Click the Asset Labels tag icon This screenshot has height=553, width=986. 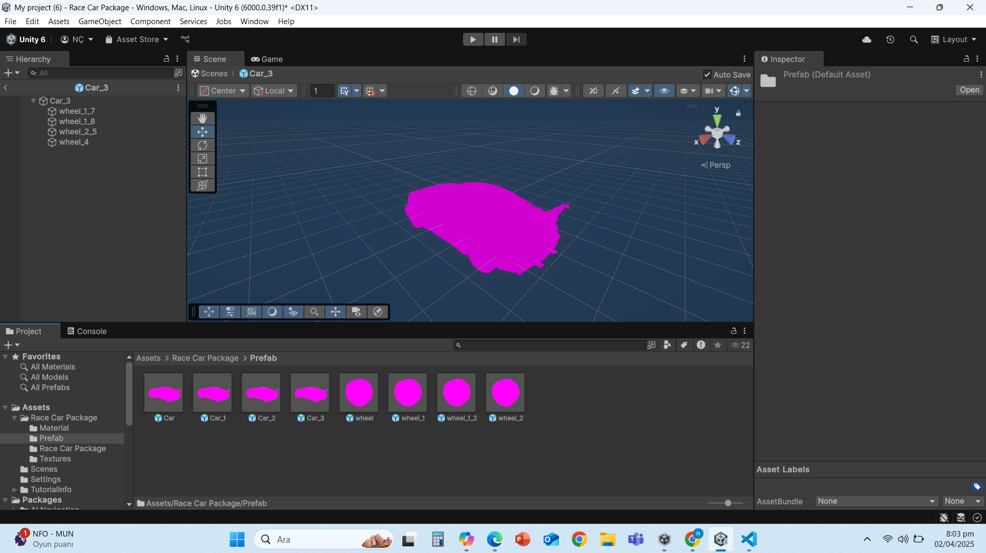click(977, 486)
